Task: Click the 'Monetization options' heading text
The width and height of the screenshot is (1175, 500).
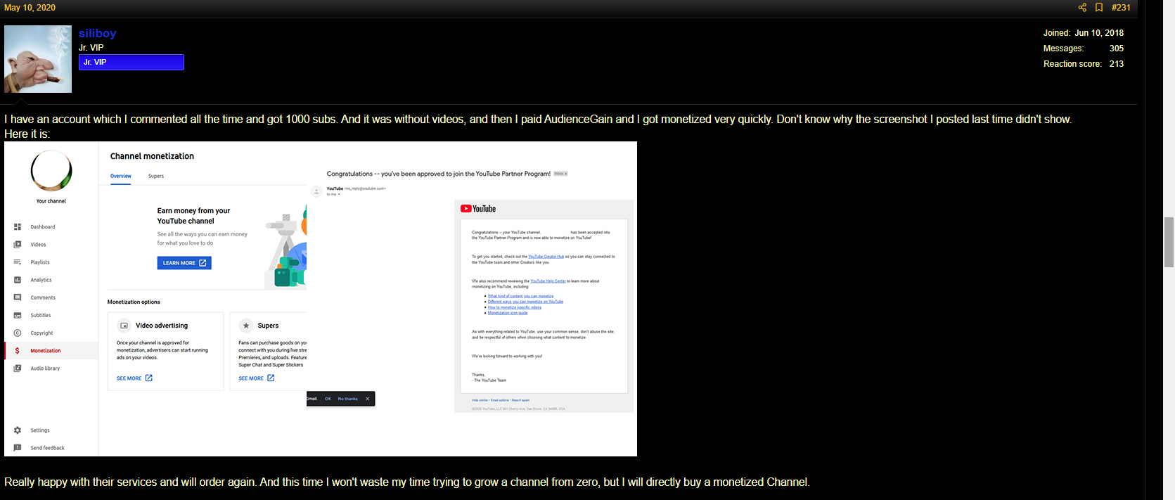Action: (134, 302)
